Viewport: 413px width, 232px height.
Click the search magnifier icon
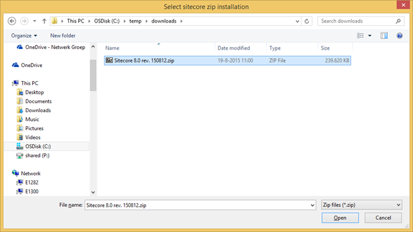[x=398, y=21]
